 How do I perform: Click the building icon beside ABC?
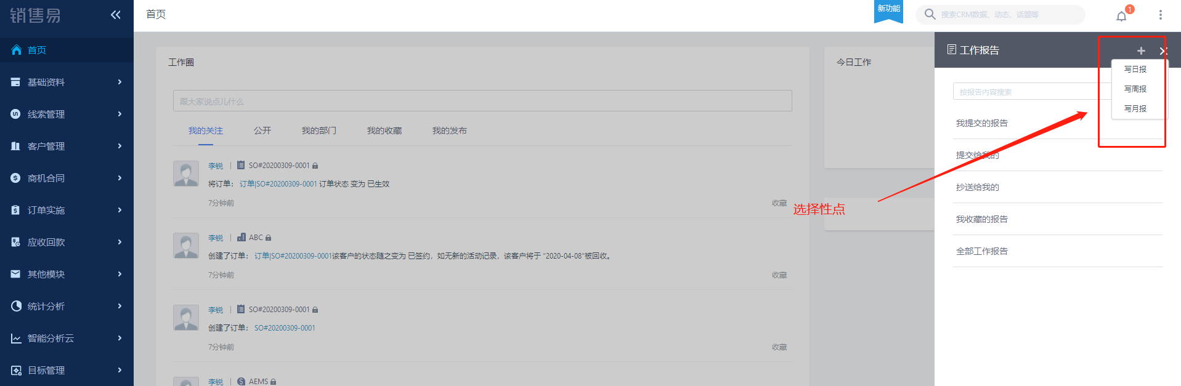pos(241,237)
